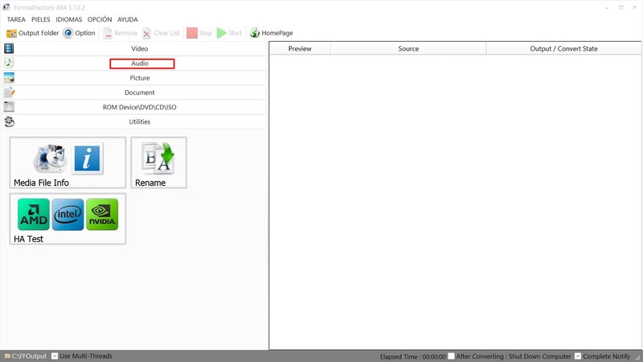
Task: Close the FormatFactory window
Action: pos(634,7)
